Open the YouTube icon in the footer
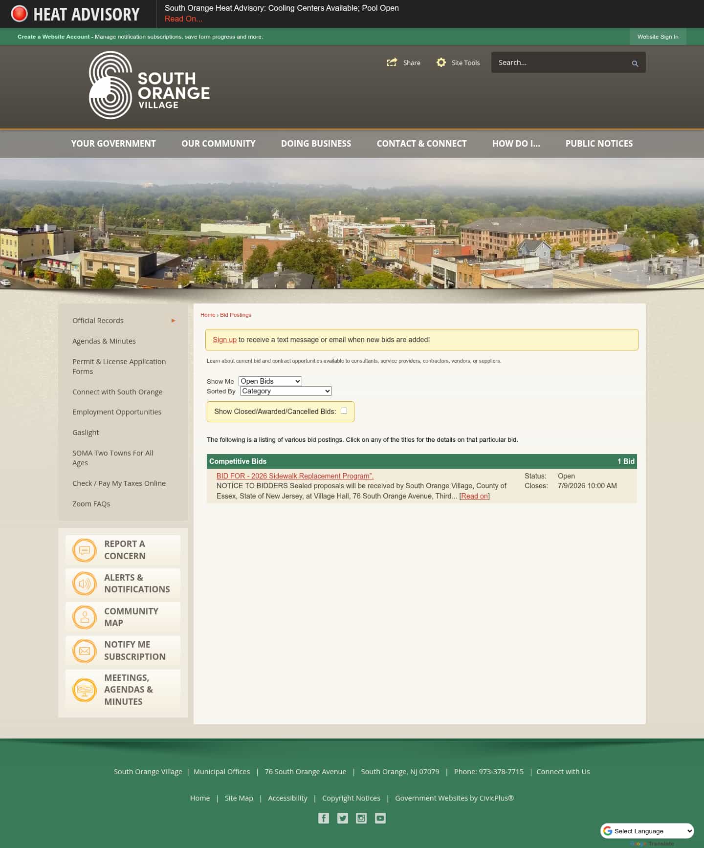704x848 pixels. pos(380,818)
